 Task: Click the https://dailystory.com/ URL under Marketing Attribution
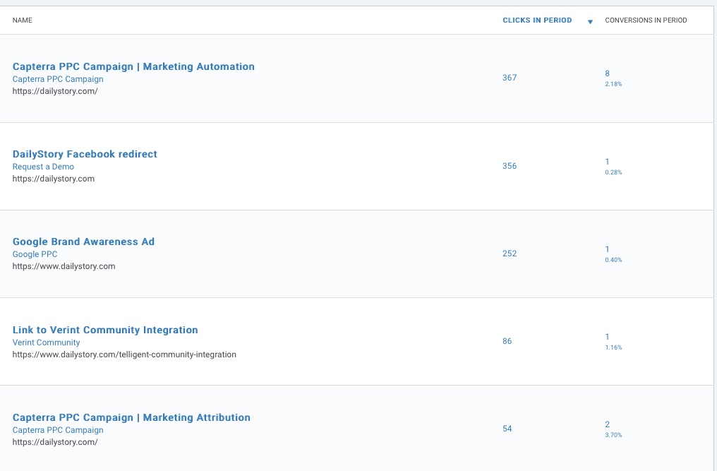click(x=55, y=442)
